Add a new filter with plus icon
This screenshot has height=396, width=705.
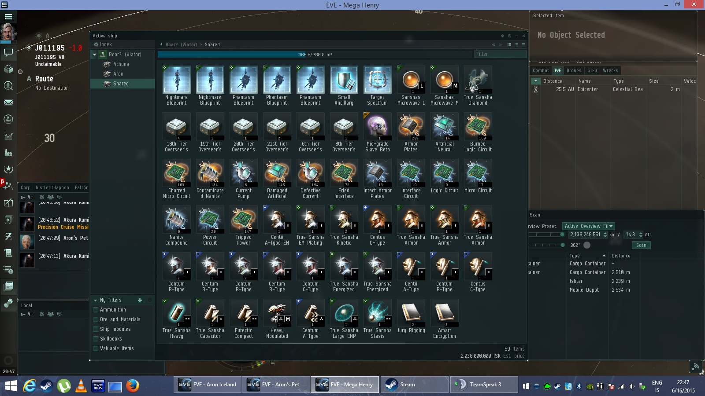(140, 300)
